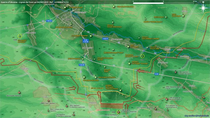This screenshot has width=210, height=118.
Task: Click the Division Wild drones marker
Action: tap(147, 48)
